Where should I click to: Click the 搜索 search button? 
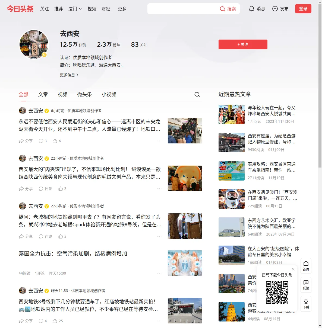(x=228, y=9)
